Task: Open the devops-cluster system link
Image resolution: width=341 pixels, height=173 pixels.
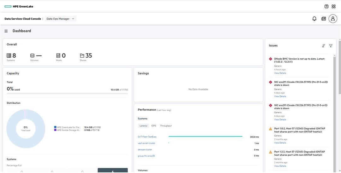Action: (x=145, y=150)
